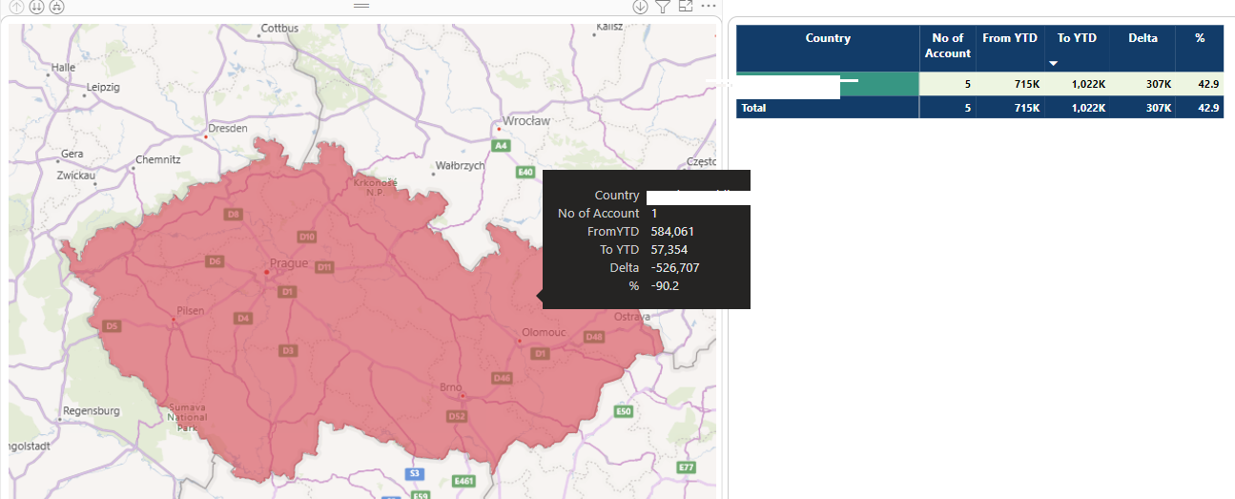Click Cottbus label on the map
Viewport: 1235px width, 499px height.
[279, 29]
